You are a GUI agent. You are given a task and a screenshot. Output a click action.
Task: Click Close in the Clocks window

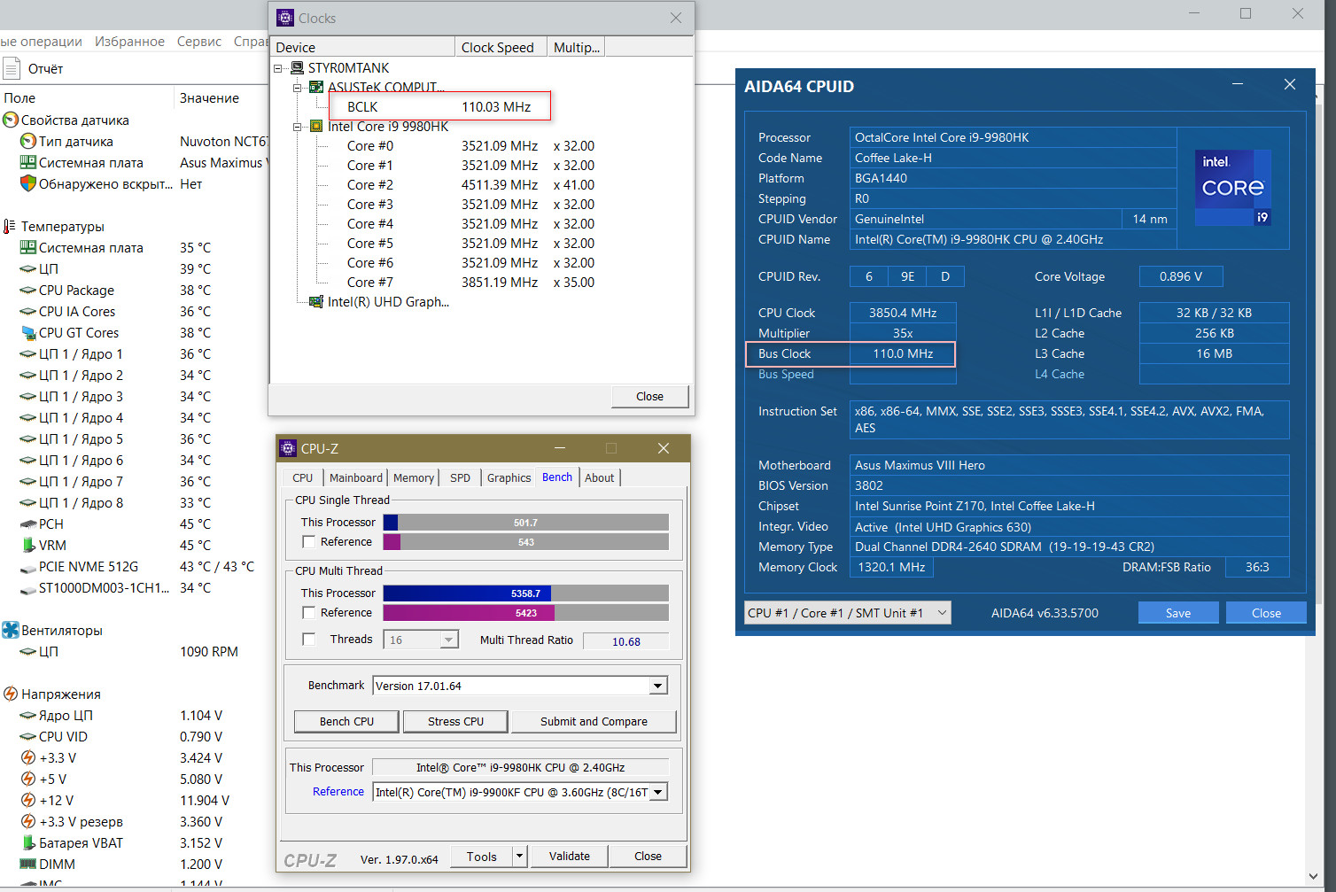click(649, 397)
